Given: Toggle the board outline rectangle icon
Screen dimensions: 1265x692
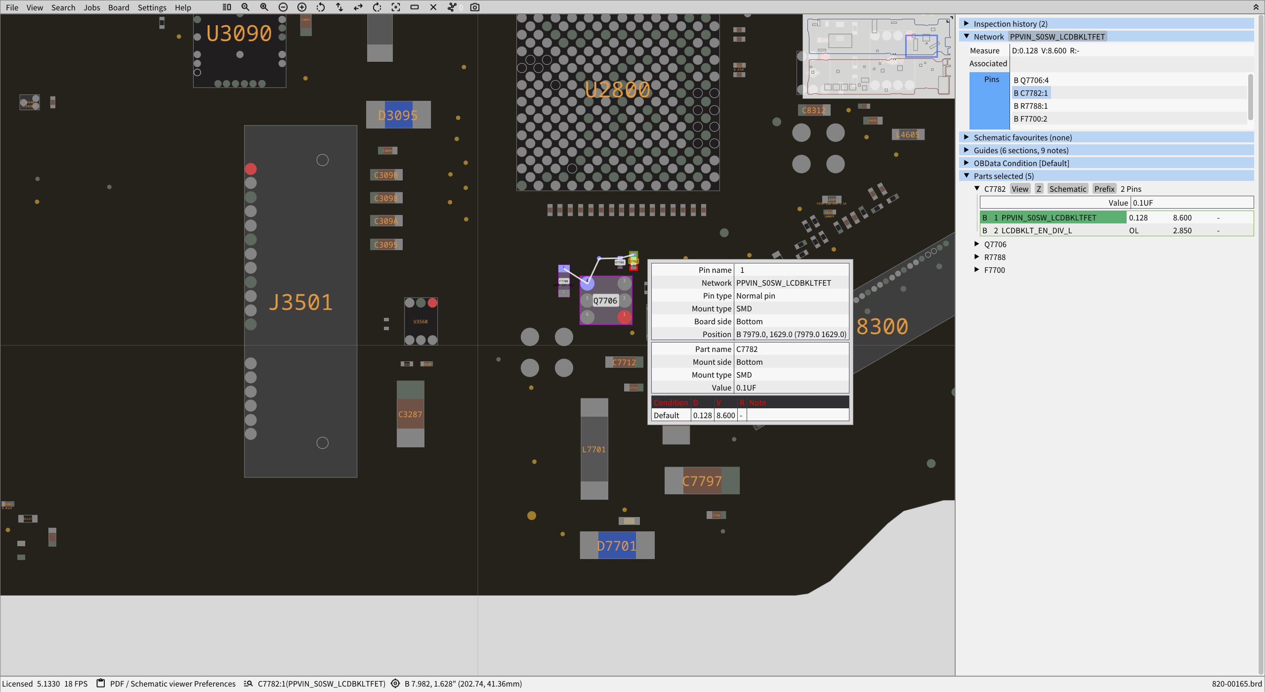Looking at the screenshot, I should [415, 7].
